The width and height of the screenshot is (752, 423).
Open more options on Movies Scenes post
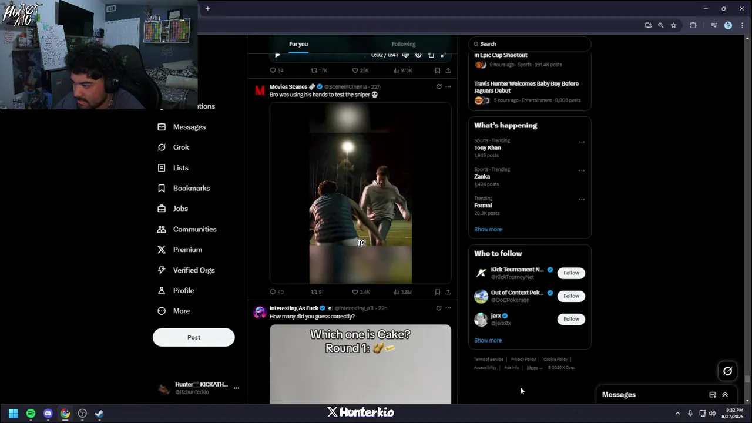(x=448, y=86)
